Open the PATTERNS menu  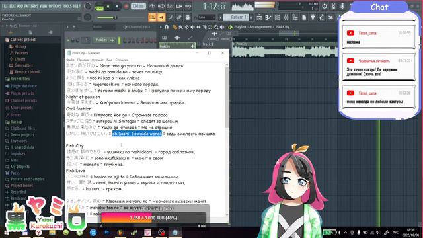[x=32, y=6]
